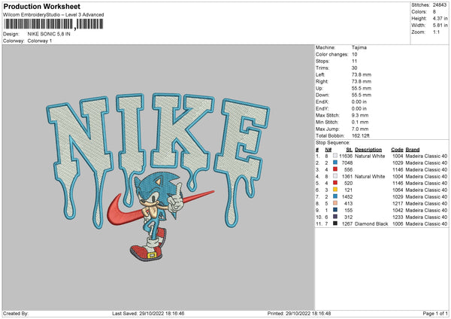Click the 'Production Worksheet' heading
The image size is (451, 319).
pyautogui.click(x=41, y=6)
